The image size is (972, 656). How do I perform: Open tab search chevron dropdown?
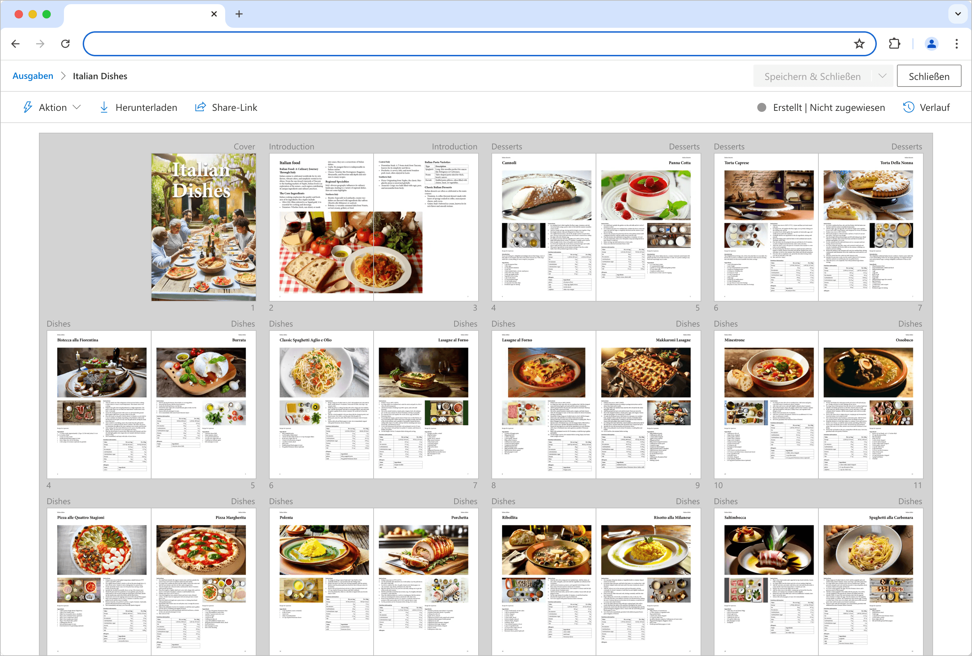click(958, 14)
